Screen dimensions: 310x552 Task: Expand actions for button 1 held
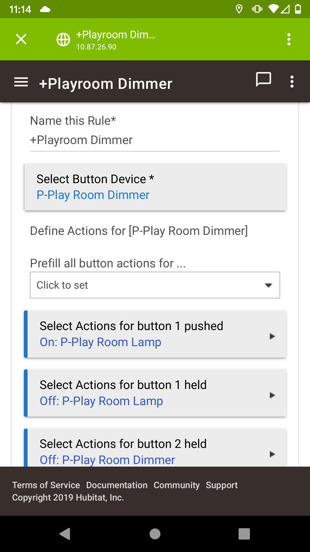pos(155,393)
